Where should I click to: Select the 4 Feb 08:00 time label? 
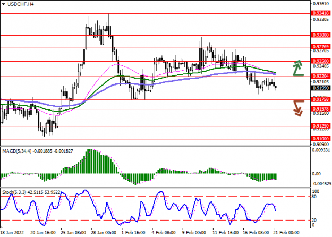tap(164, 233)
